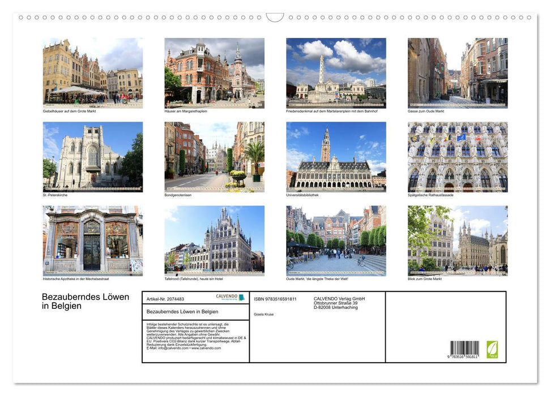
Task: Click the green eco leaf icon
Action: click(492, 349)
